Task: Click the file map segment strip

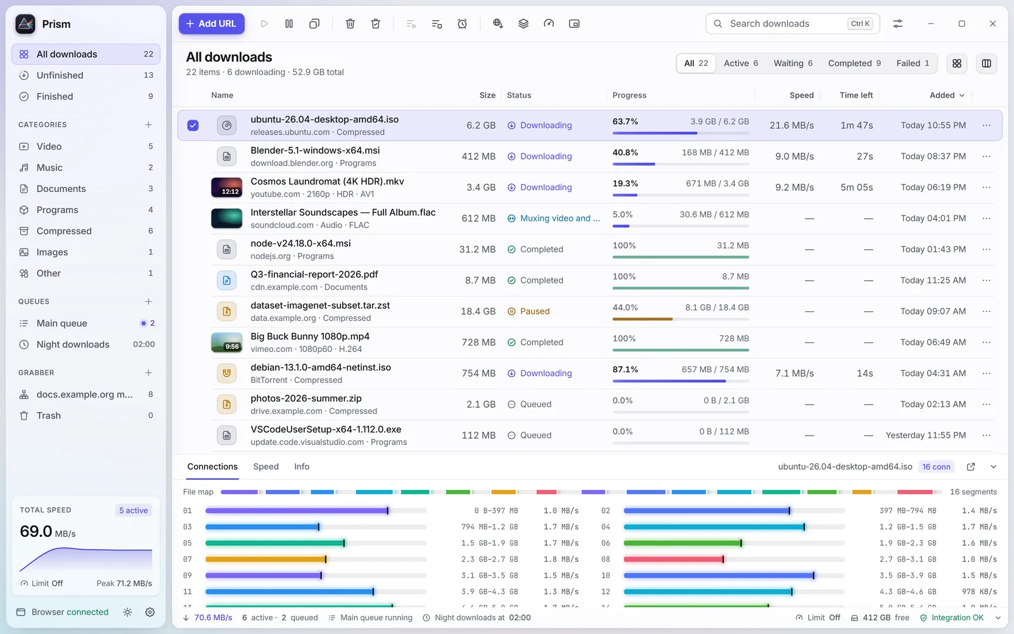Action: (581, 492)
